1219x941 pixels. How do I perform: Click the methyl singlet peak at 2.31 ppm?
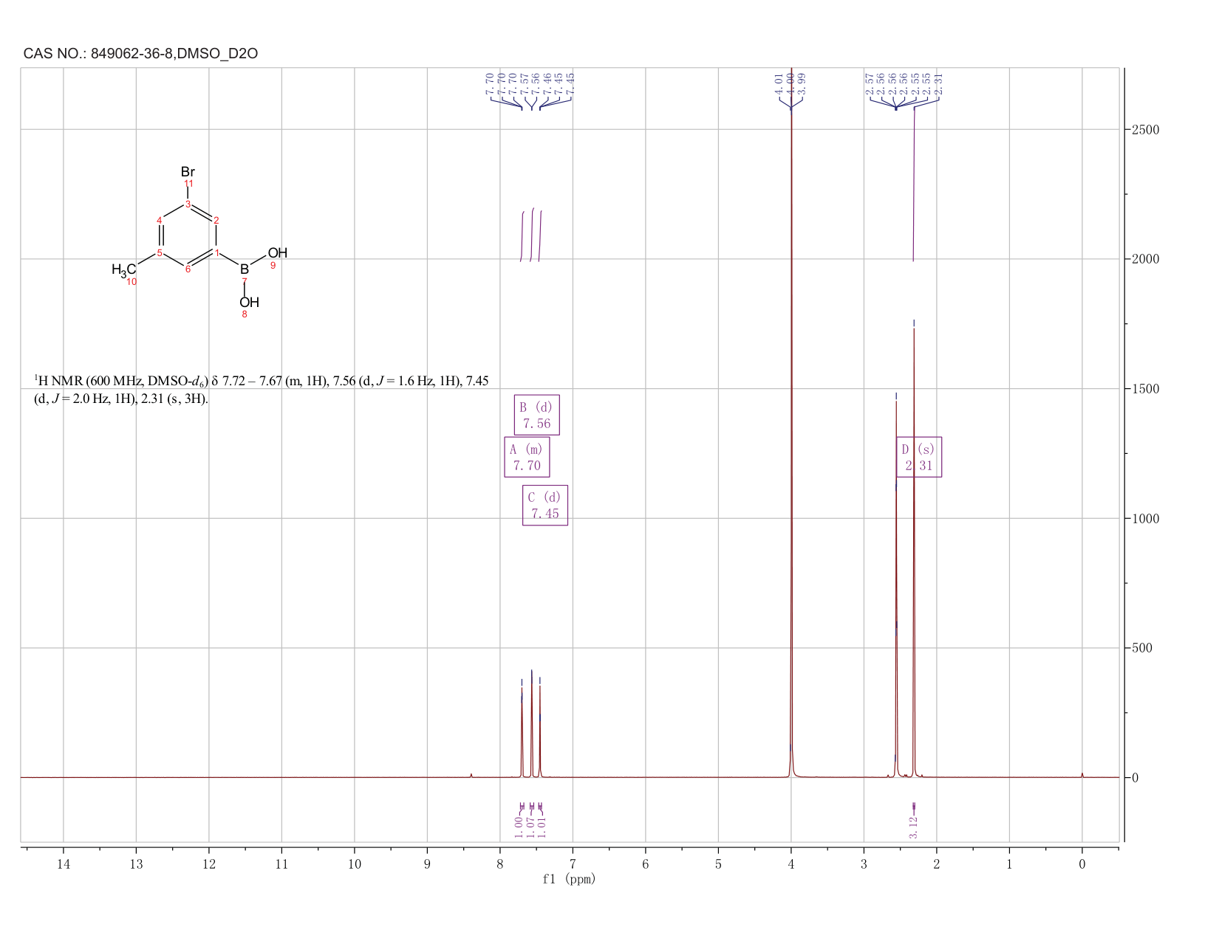point(914,554)
